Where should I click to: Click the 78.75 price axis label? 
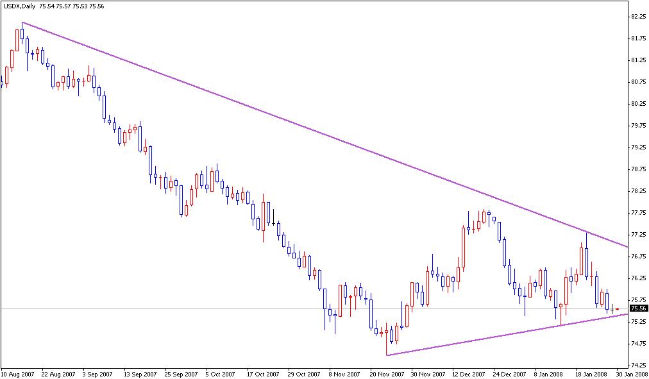pos(637,169)
